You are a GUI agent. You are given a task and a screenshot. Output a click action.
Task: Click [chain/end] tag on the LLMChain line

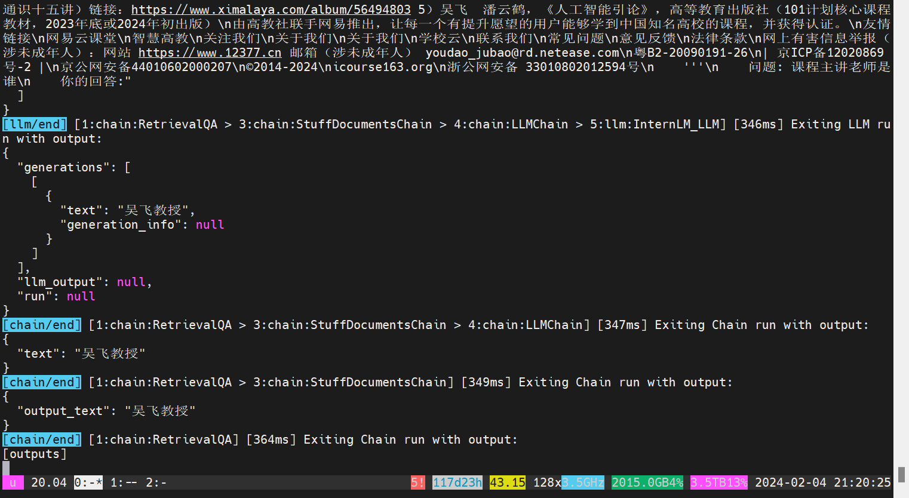tap(42, 325)
